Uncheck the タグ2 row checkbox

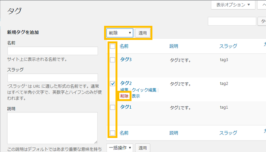click(112, 84)
